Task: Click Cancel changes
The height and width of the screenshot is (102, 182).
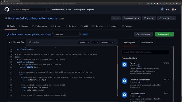Action: click(x=143, y=34)
